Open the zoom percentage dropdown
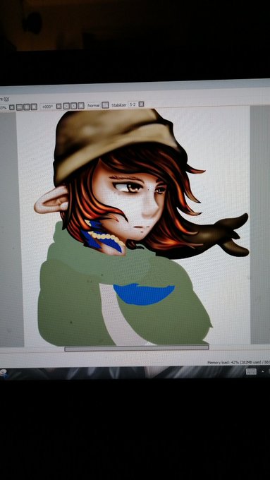Screen dimensions: 270x480 [x=11, y=107]
